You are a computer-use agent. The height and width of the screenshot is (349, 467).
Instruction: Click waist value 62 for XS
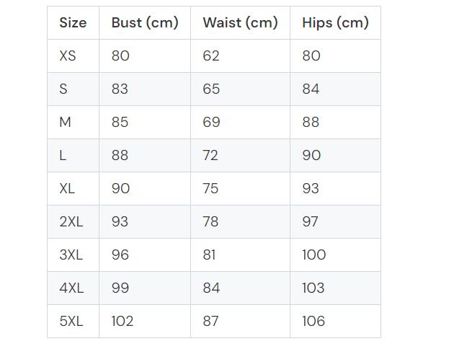(x=211, y=56)
